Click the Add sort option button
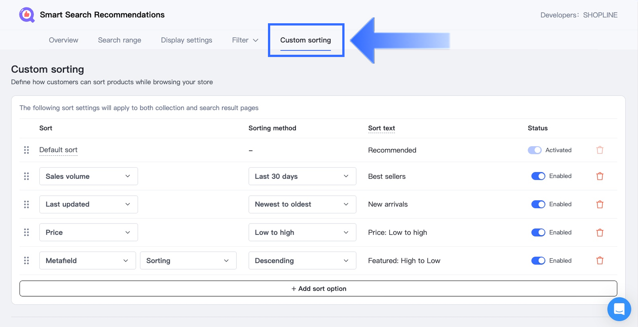 [x=318, y=288]
